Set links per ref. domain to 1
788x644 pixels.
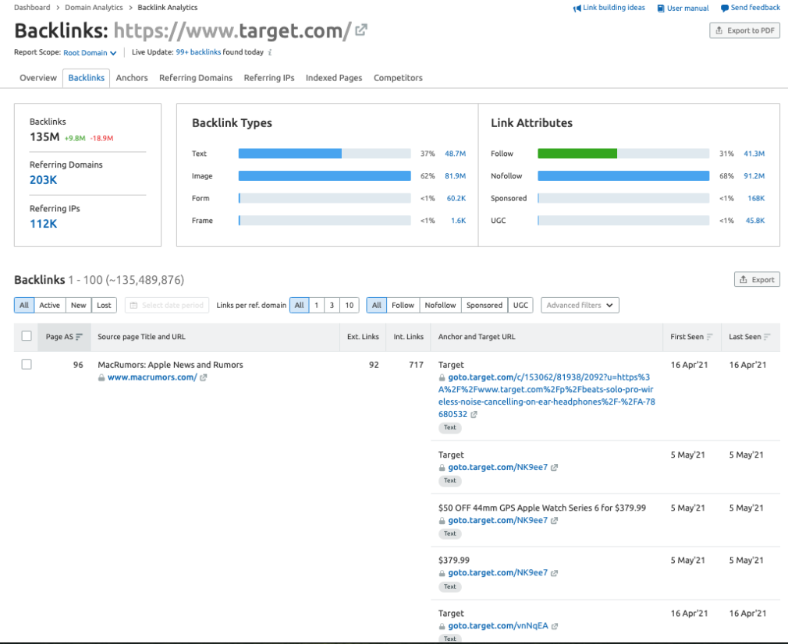click(316, 305)
